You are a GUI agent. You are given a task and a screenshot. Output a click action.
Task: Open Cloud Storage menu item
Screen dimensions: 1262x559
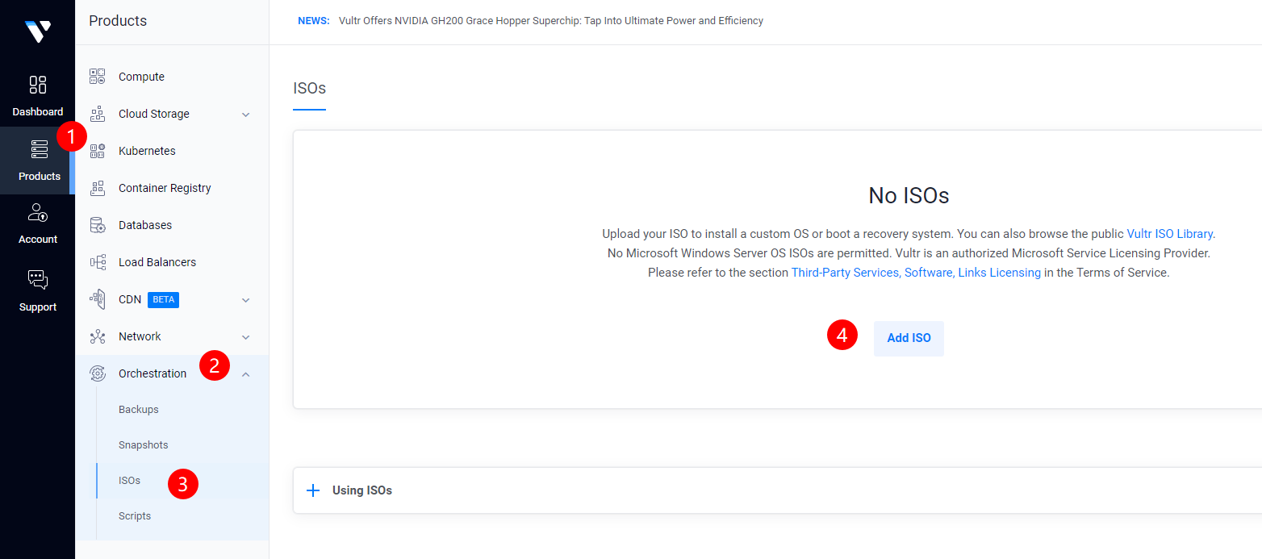154,114
